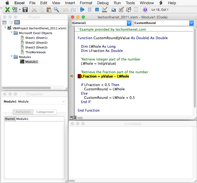Click the Copy toolbar icon
This screenshot has height=183, width=197.
41,10
